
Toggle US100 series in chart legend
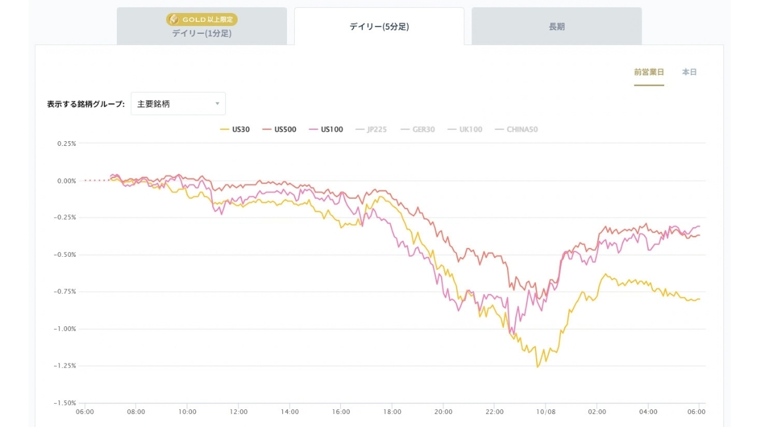pos(326,129)
